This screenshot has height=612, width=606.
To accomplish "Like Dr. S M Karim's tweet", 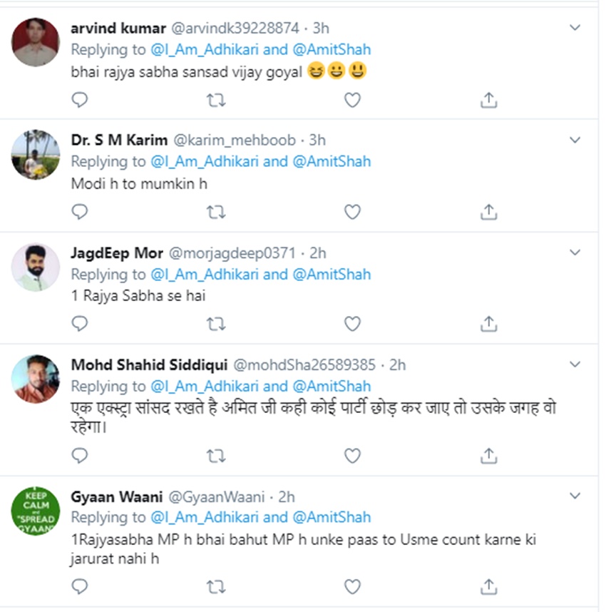I will (352, 212).
